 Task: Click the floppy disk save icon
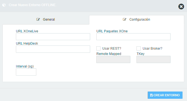pos(152,95)
